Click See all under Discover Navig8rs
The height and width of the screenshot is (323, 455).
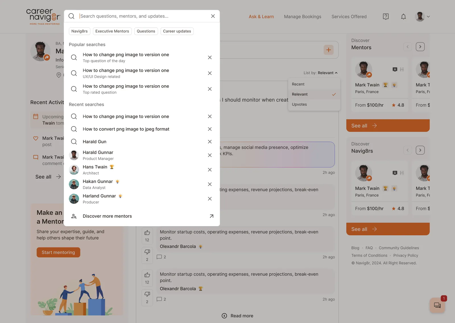point(388,229)
